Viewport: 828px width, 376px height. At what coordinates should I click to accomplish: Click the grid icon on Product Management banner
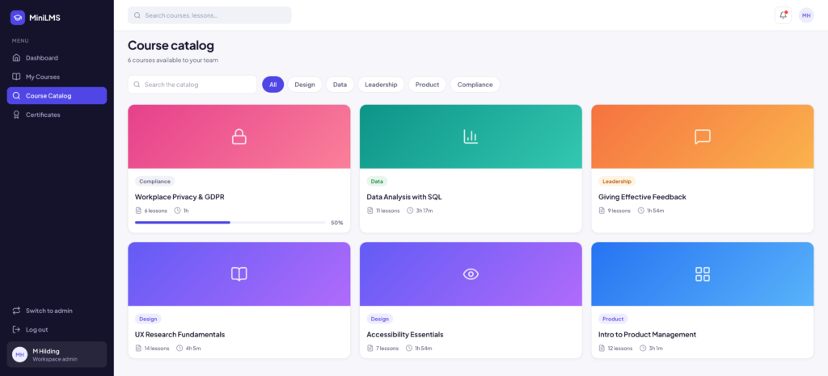(x=703, y=274)
